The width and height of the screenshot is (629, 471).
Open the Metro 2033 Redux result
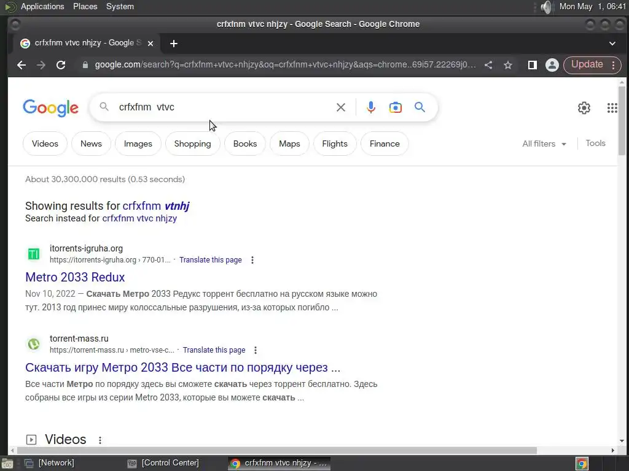75,277
